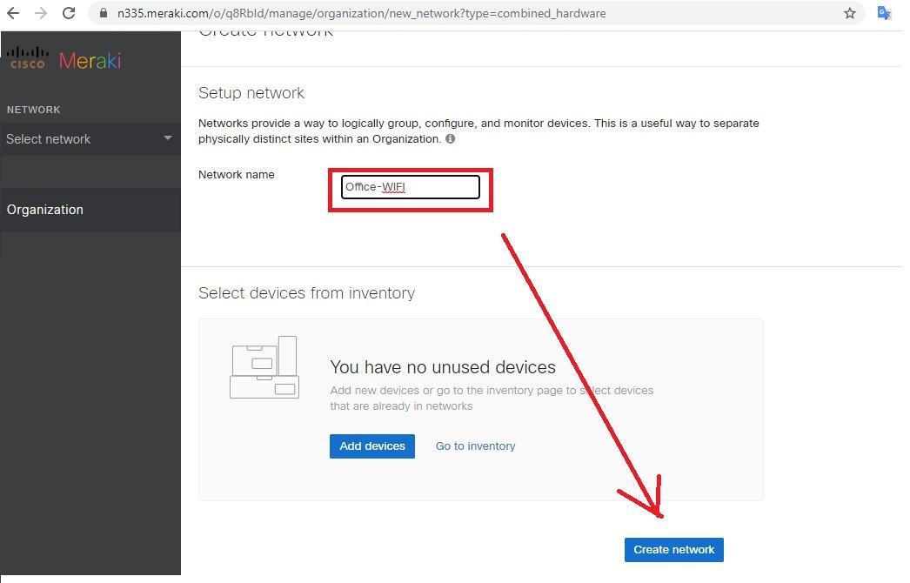
Task: Follow the Go to inventory link
Action: 475,446
